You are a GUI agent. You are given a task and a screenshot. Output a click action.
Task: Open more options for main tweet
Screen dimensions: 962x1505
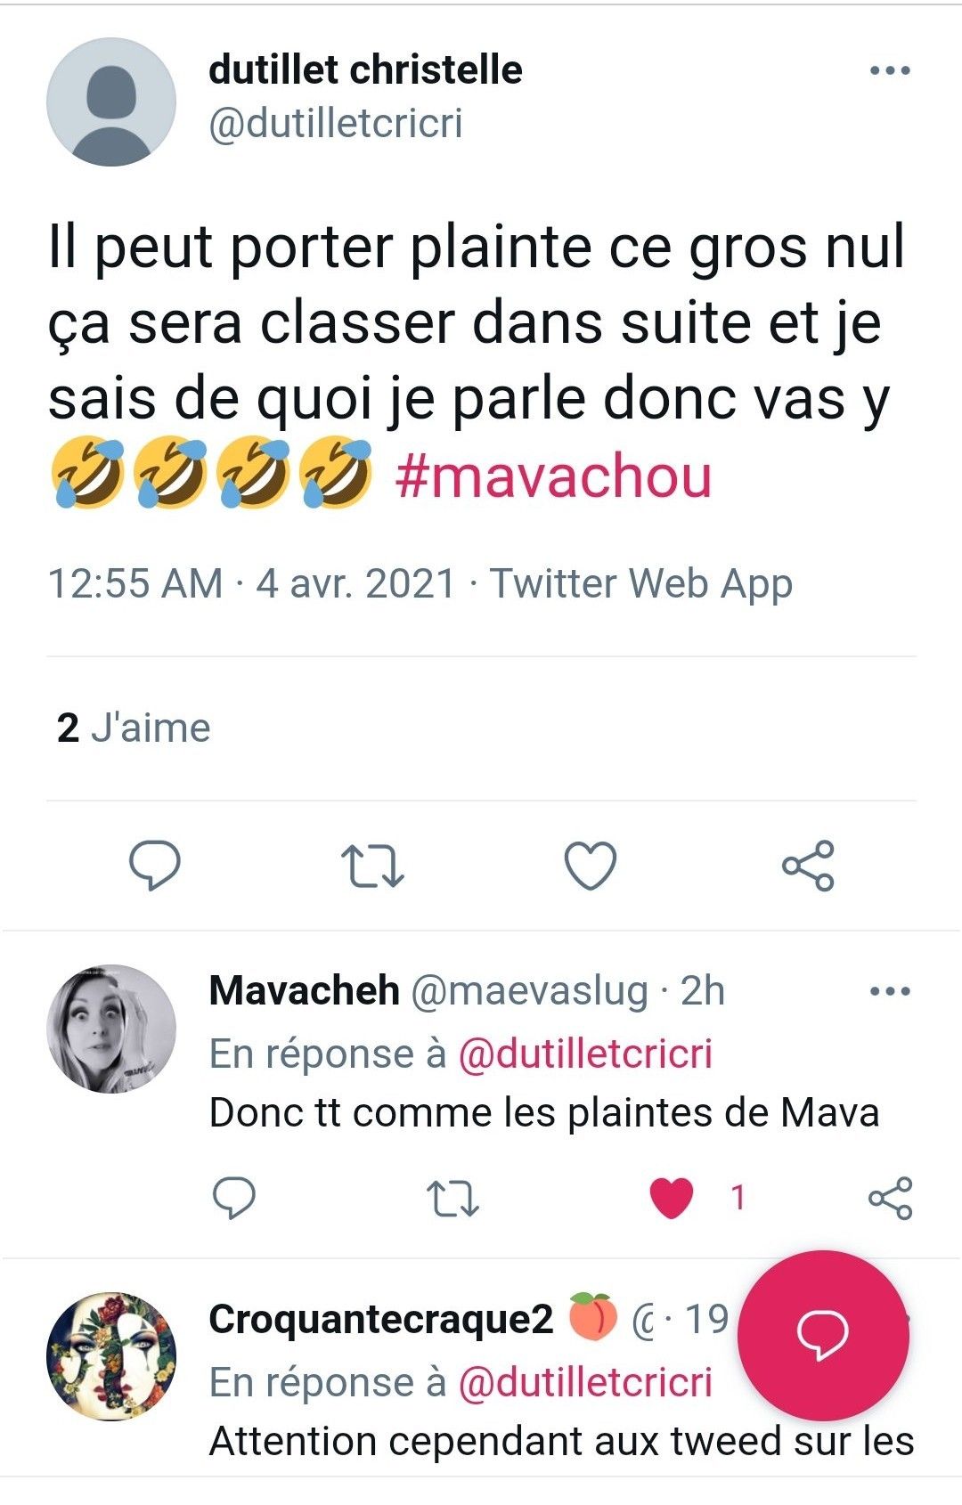click(x=890, y=70)
